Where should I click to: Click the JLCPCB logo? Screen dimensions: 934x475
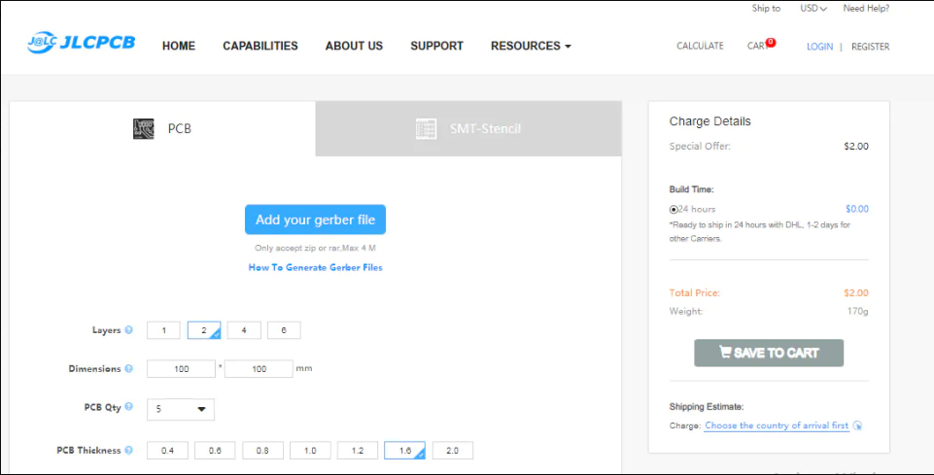pos(81,43)
